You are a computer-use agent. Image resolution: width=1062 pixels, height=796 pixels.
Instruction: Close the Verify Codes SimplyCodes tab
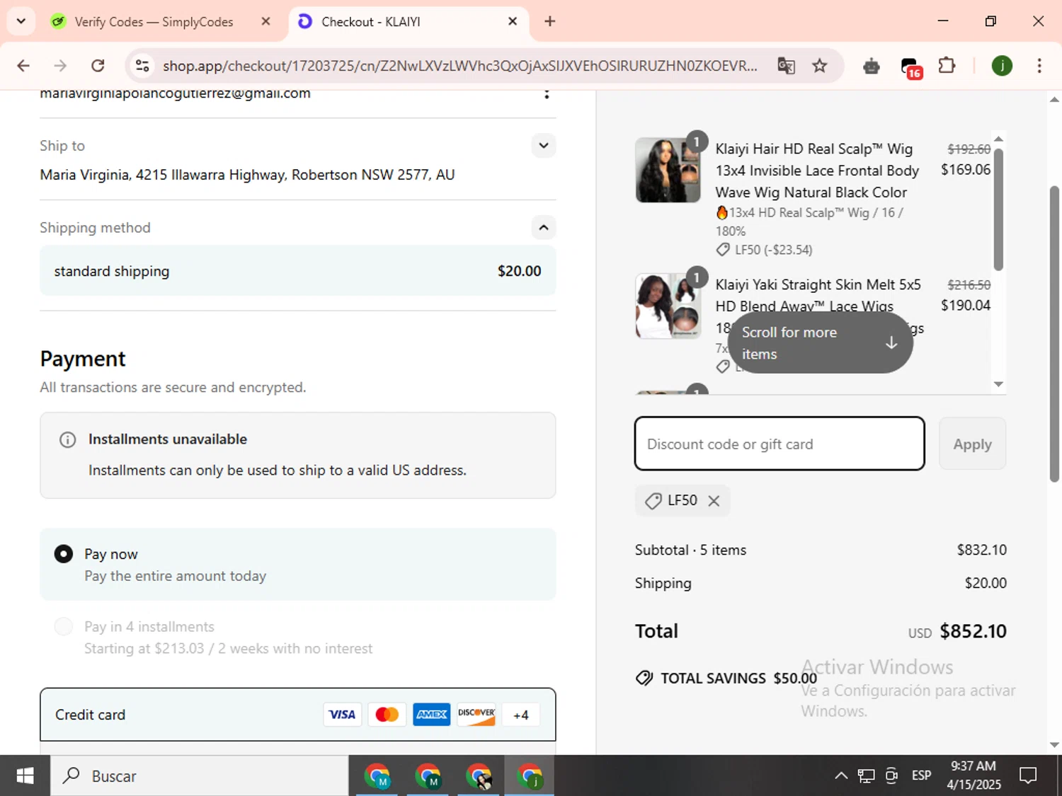point(266,21)
